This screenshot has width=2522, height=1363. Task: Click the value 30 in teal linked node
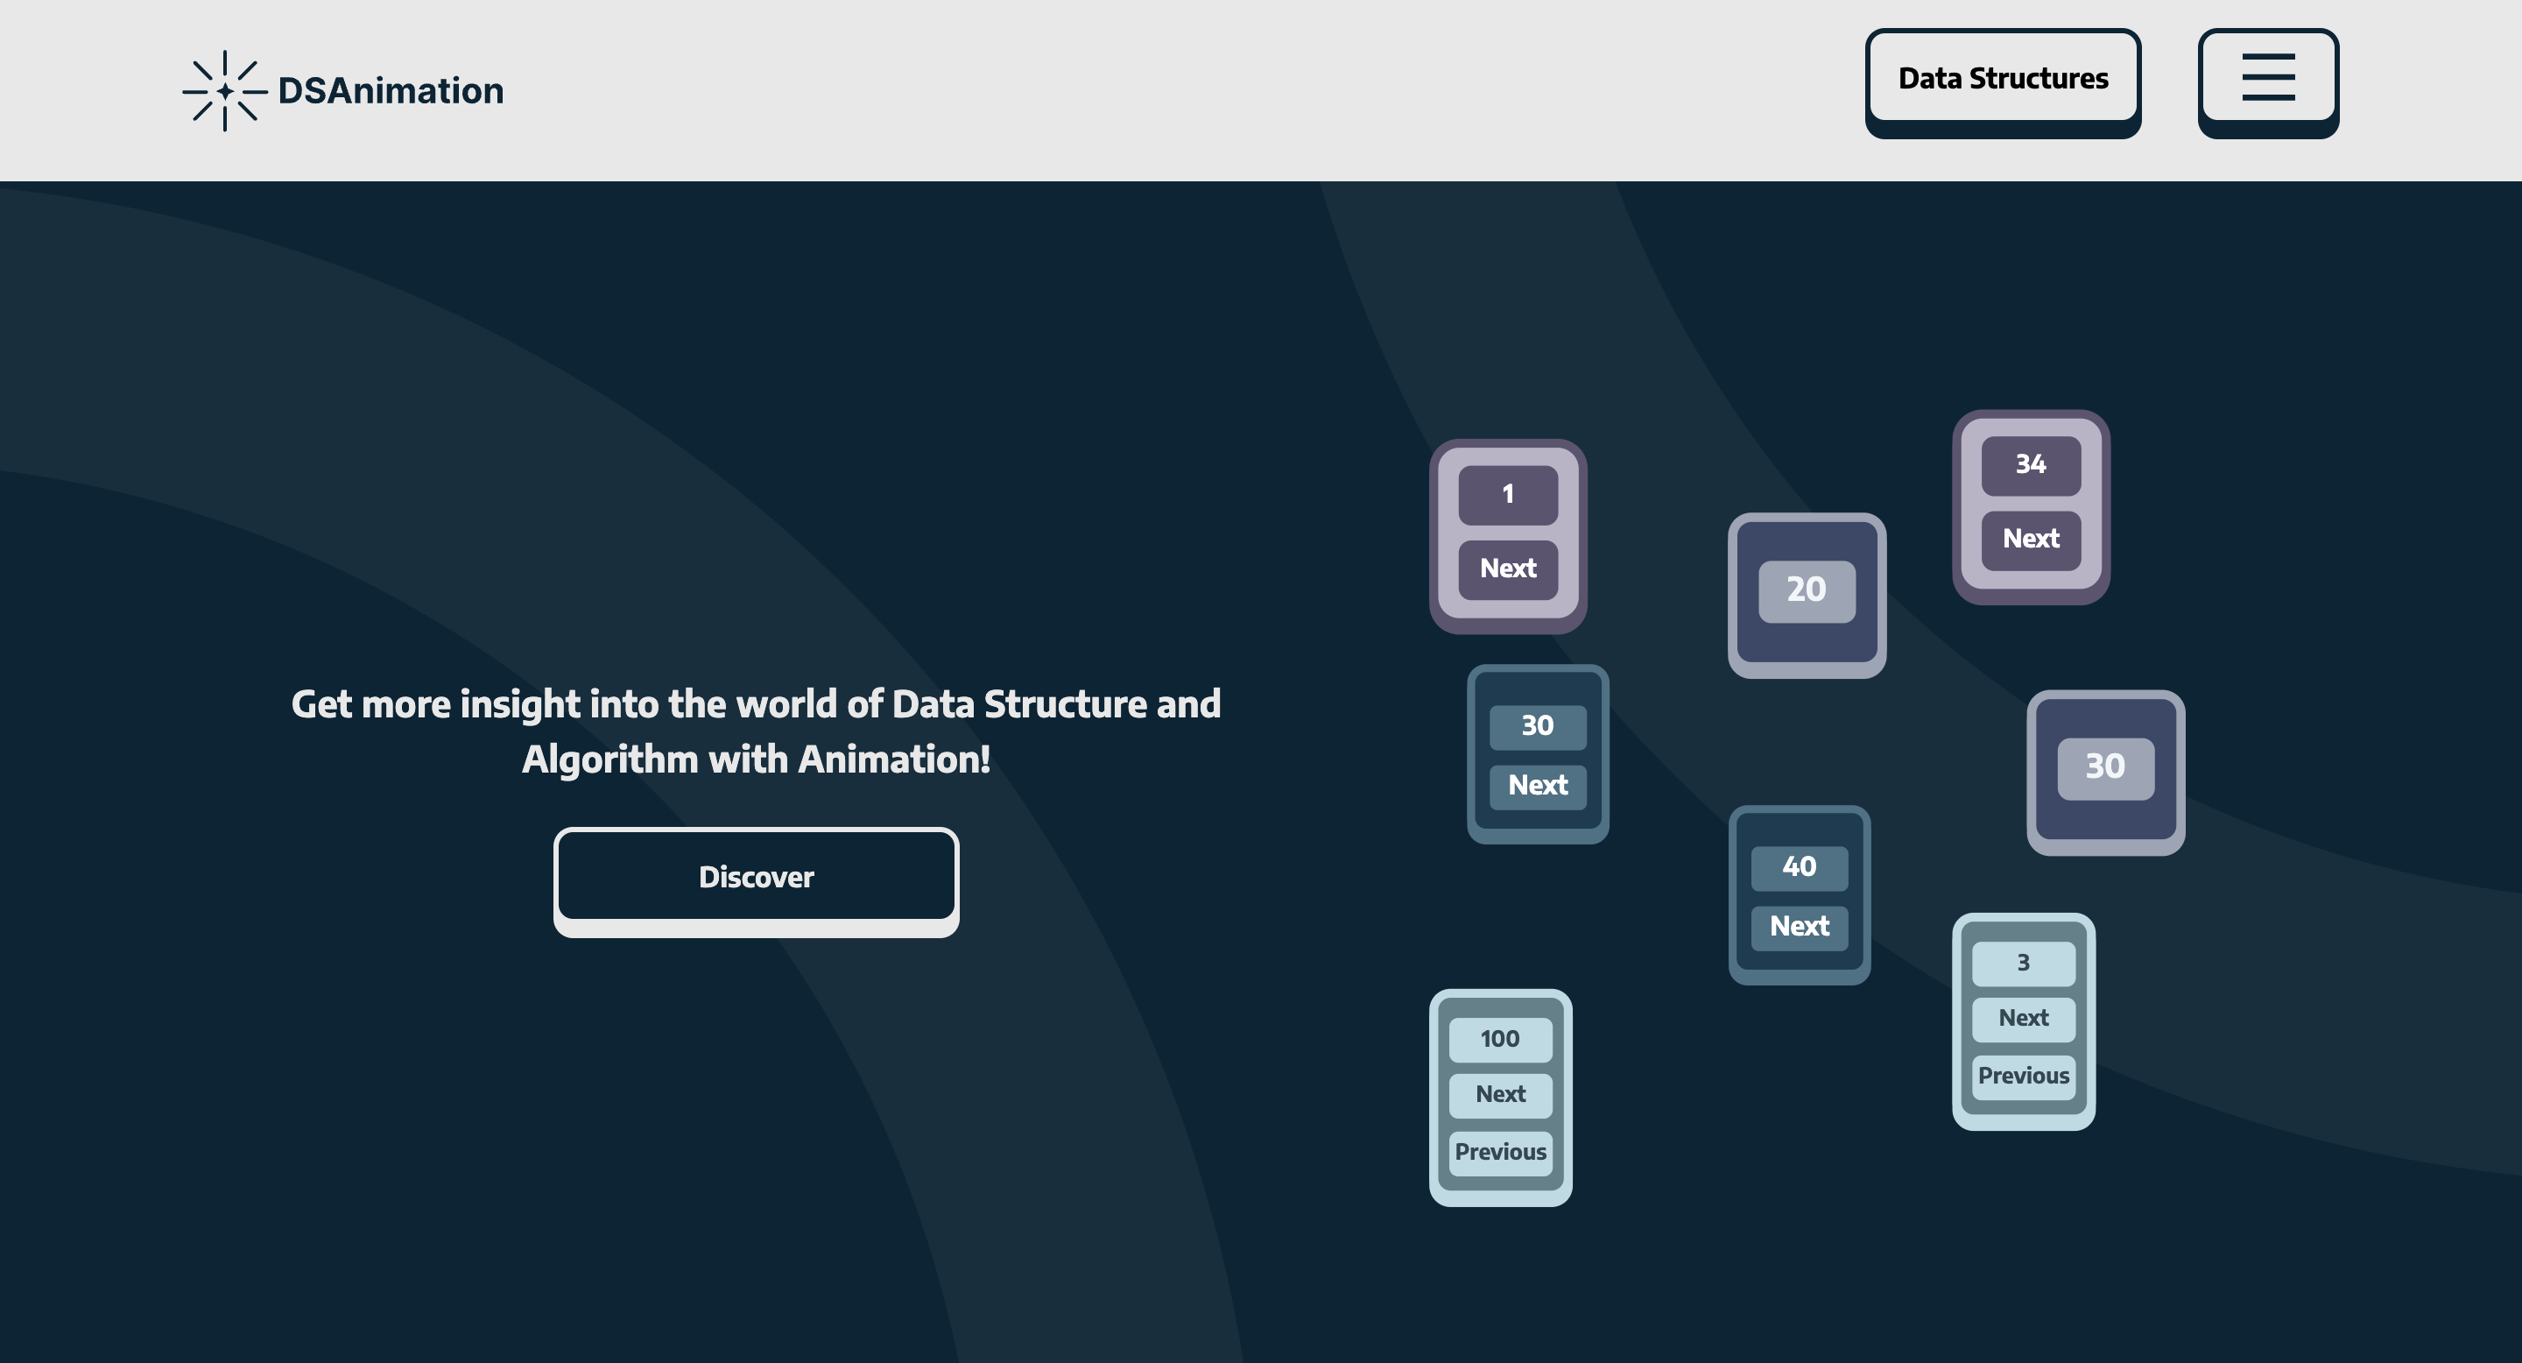1537,725
